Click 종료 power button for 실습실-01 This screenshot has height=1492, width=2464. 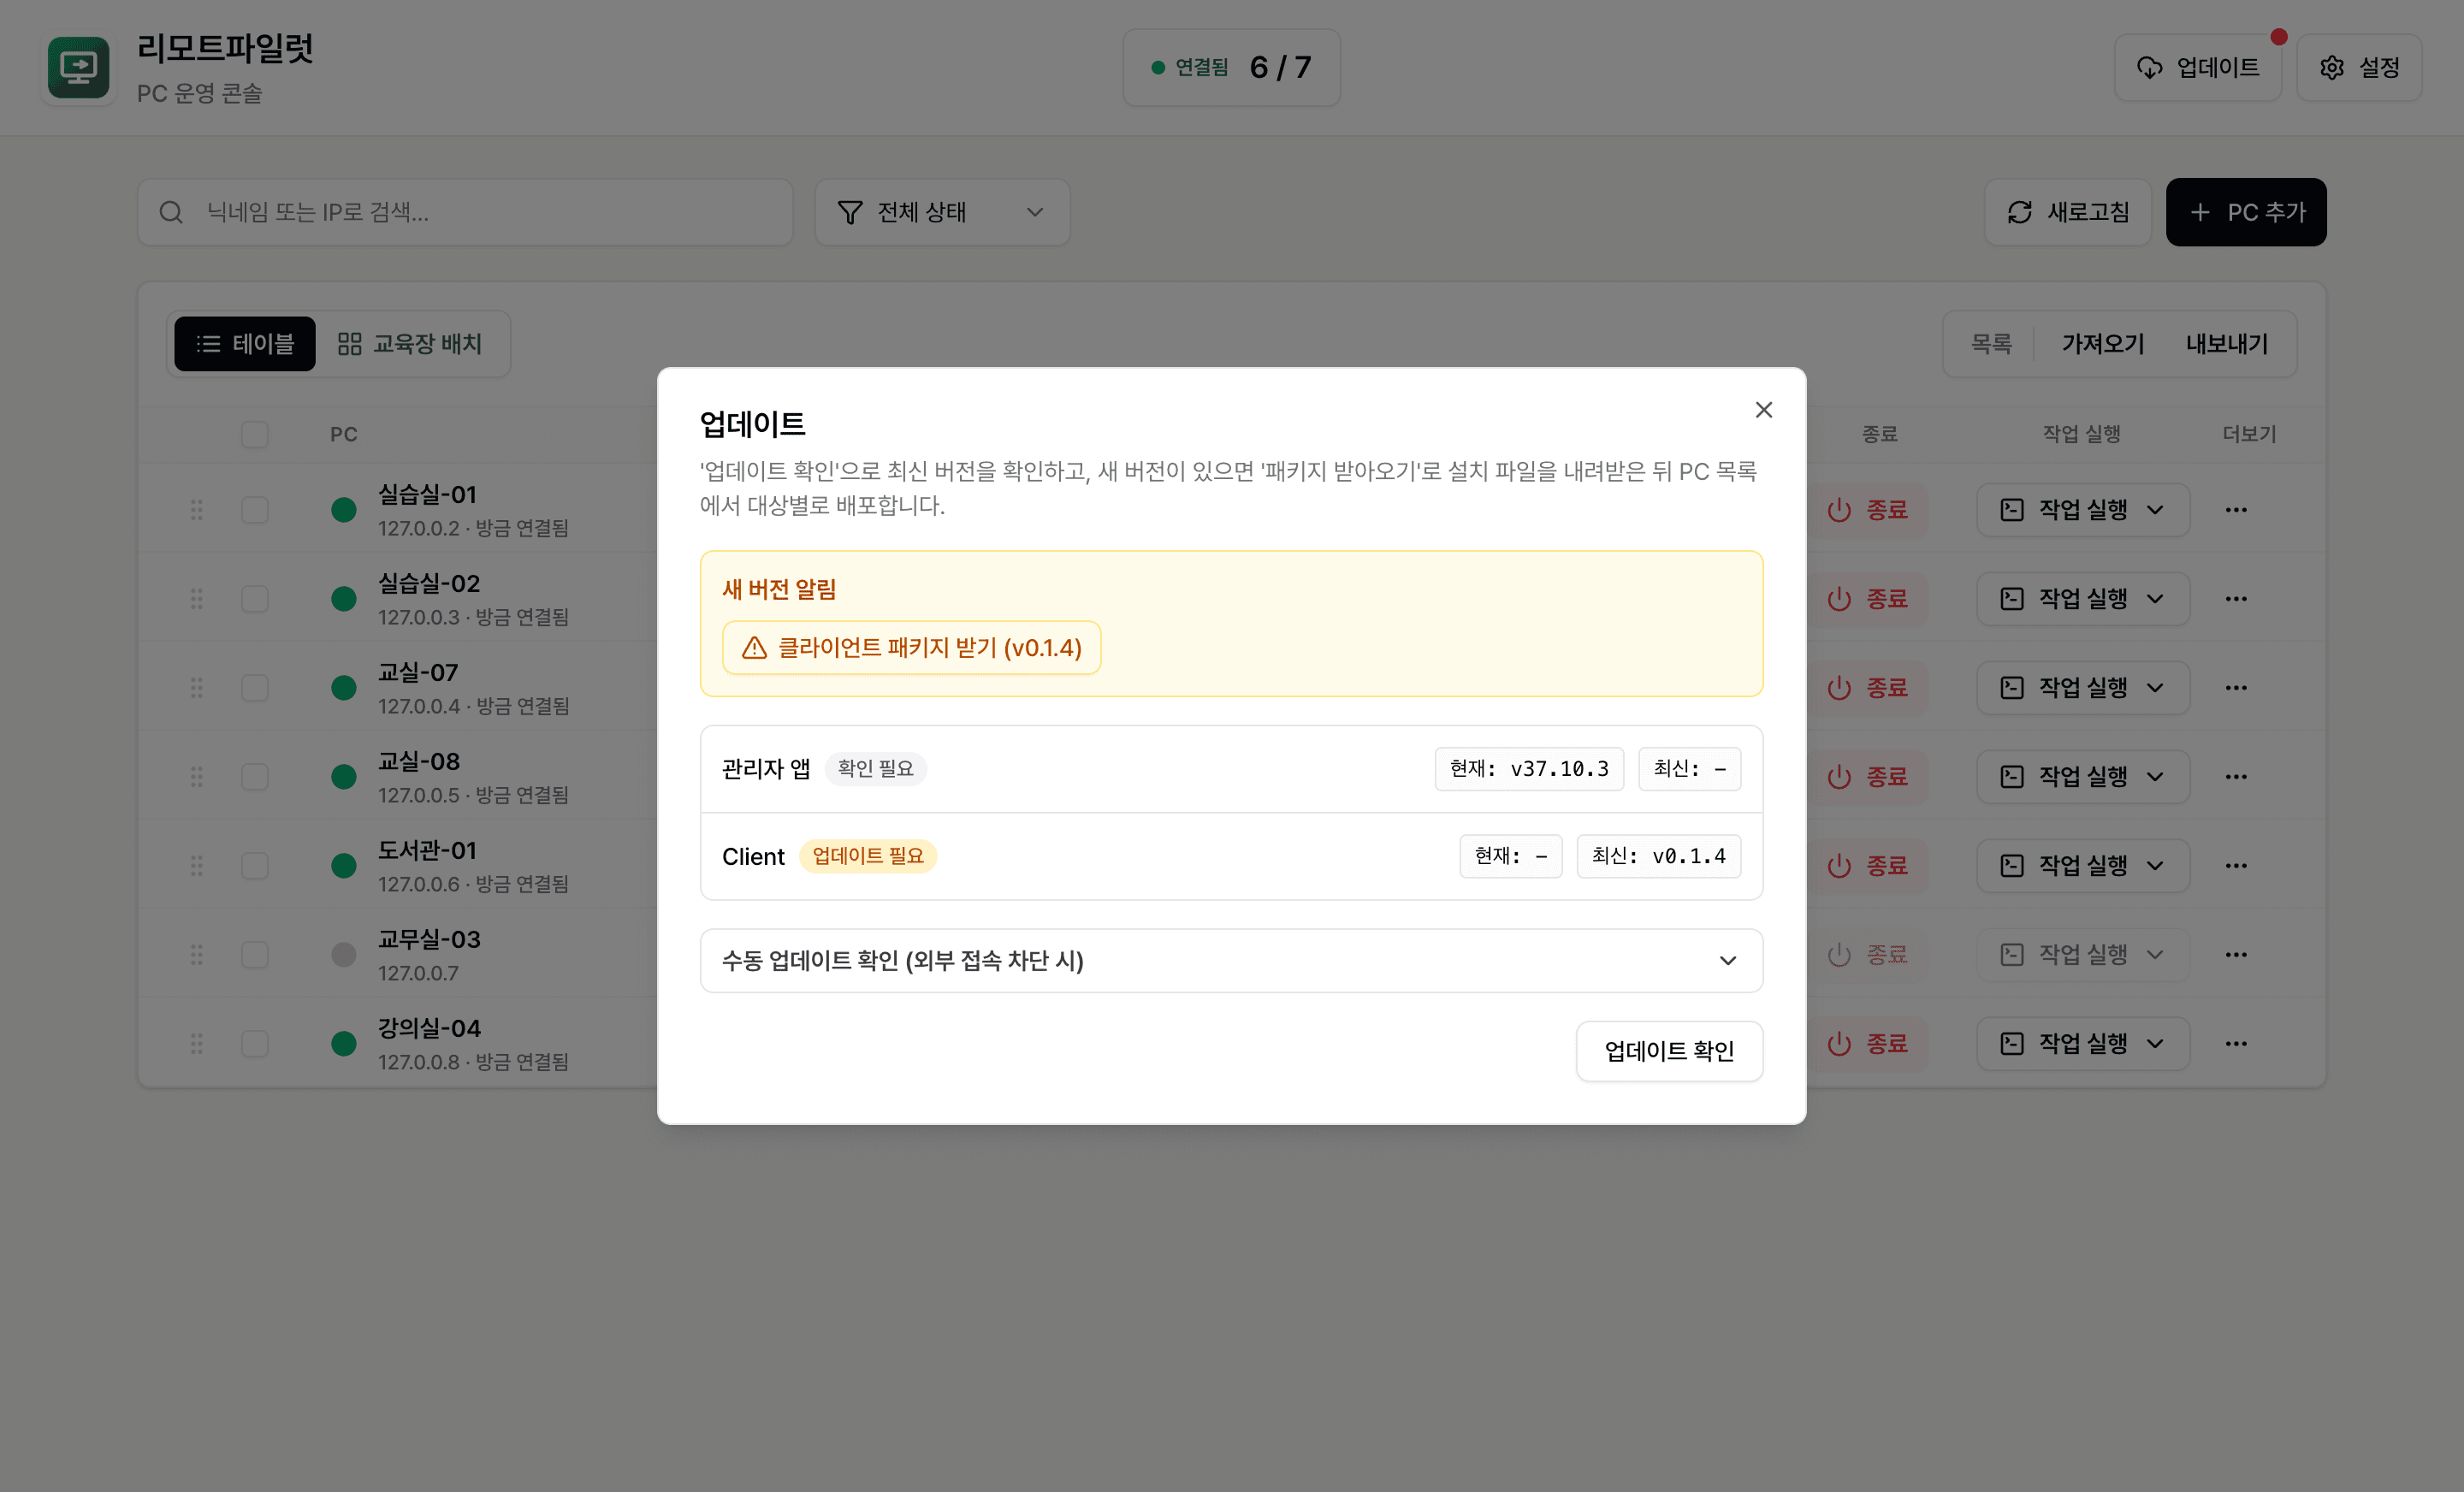click(x=1867, y=510)
